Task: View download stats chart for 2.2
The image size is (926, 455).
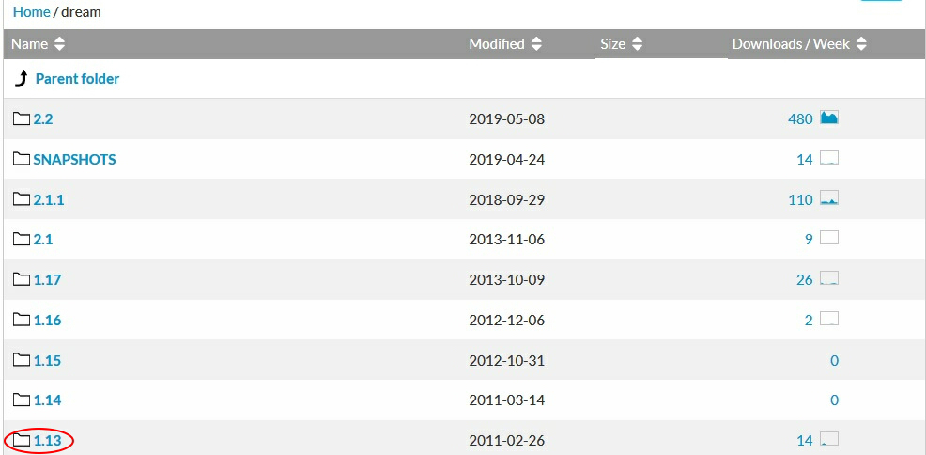Action: coord(829,118)
